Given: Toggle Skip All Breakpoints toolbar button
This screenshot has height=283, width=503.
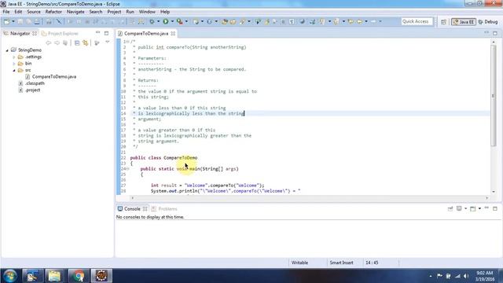Looking at the screenshot, I should pos(59,21).
